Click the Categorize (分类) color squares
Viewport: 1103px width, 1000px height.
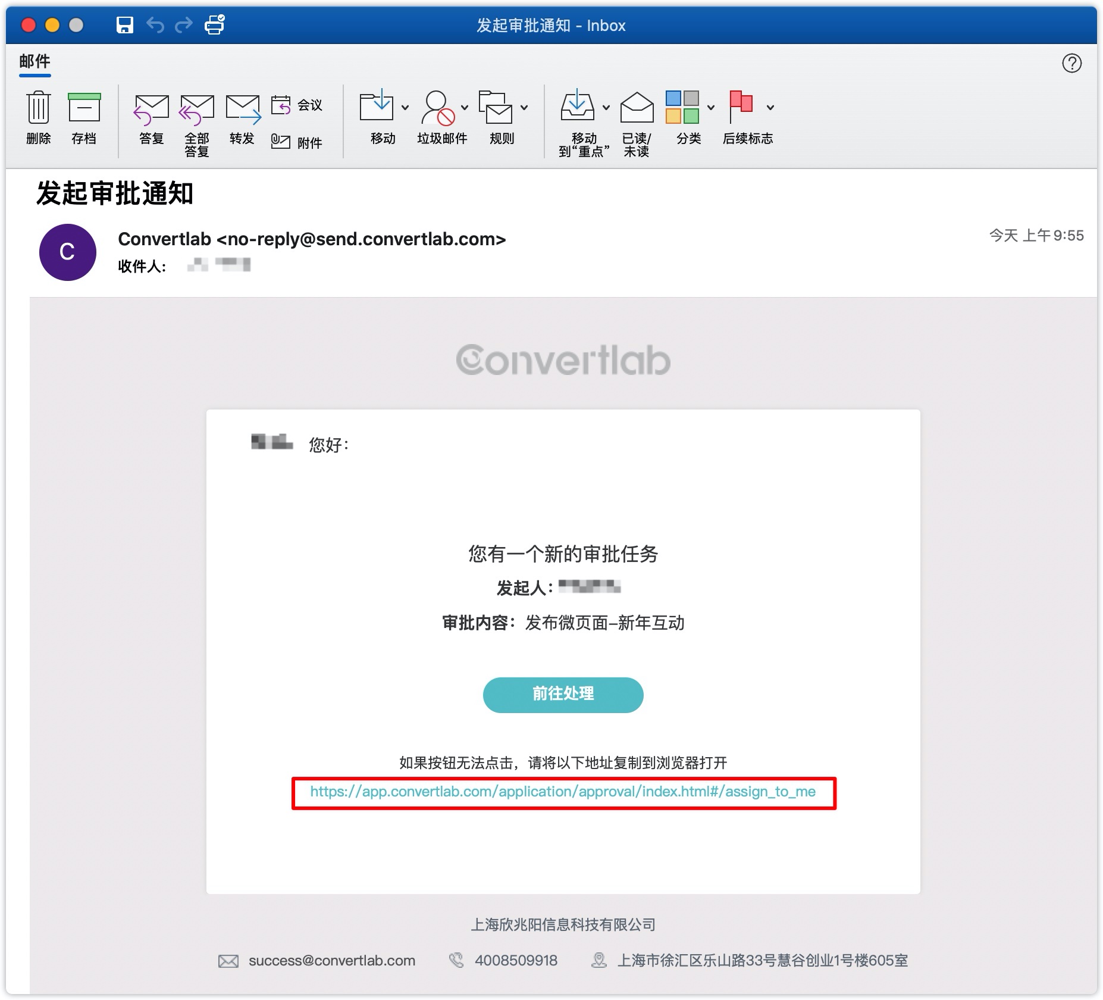pos(682,107)
